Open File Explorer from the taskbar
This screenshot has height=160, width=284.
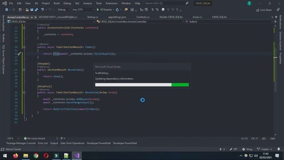point(26,156)
